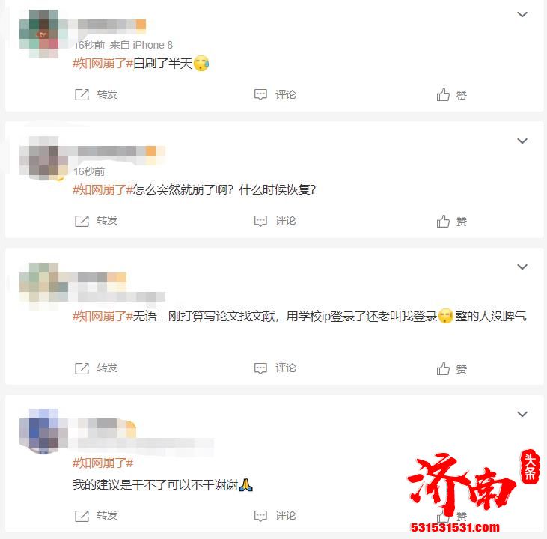This screenshot has width=547, height=539.
Task: Open comment icon on fourth post
Action: tap(260, 516)
